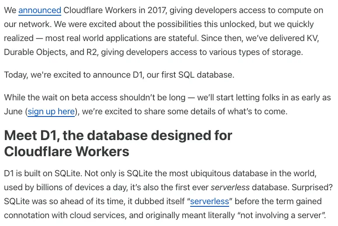Open the "announced" hyperlink
This screenshot has width=338, height=226.
coord(39,10)
